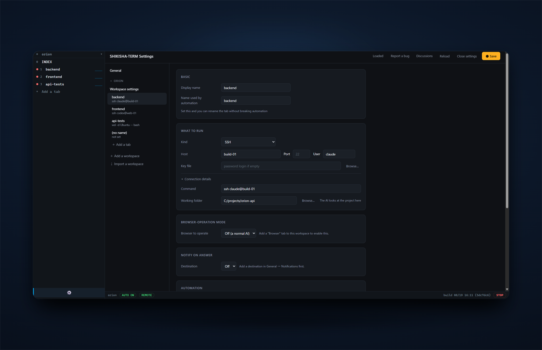This screenshot has width=542, height=350.
Task: Click Add a workspace
Action: [125, 156]
